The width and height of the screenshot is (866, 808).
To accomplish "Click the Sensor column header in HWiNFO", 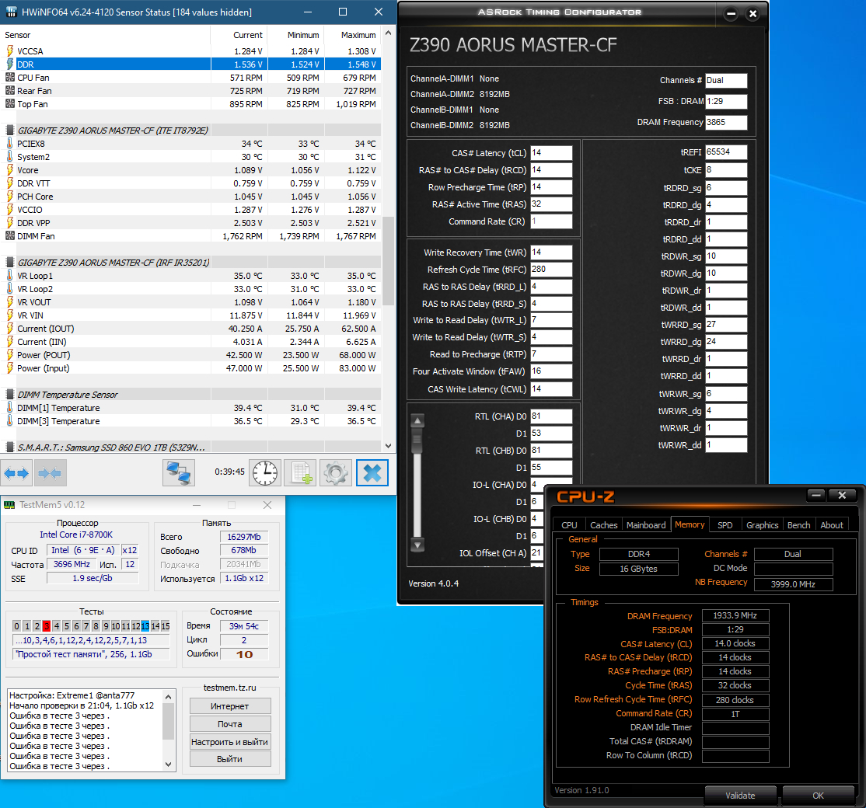I will click(105, 35).
